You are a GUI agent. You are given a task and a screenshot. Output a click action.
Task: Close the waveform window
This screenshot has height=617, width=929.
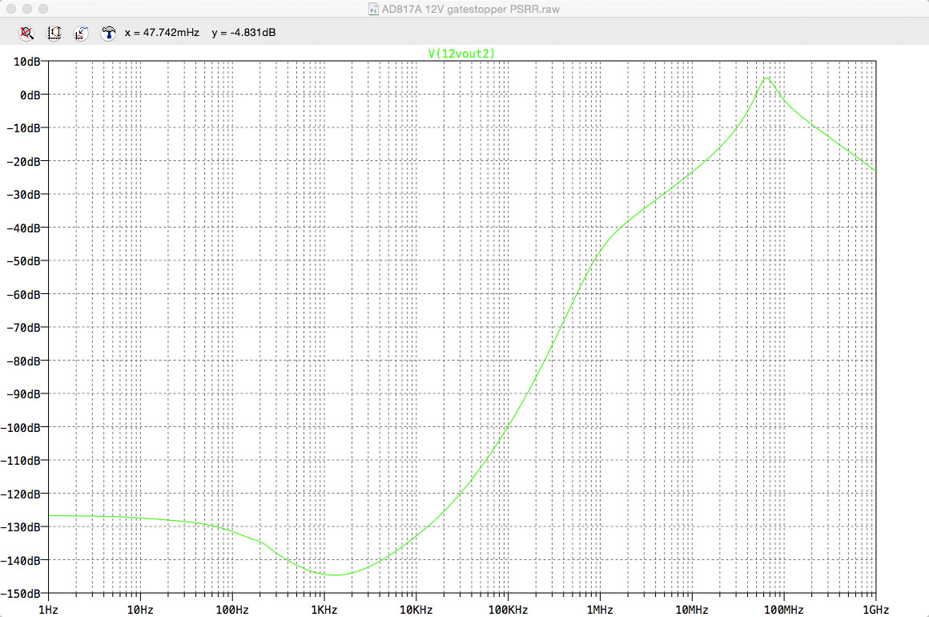(x=11, y=9)
